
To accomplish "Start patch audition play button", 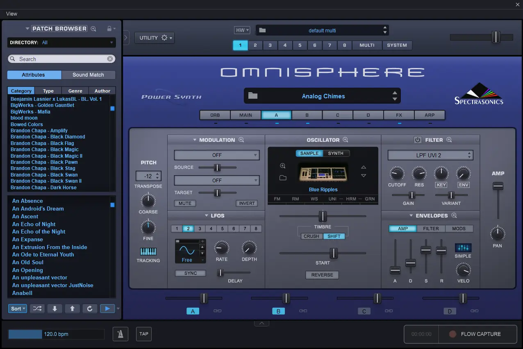I will tap(107, 308).
